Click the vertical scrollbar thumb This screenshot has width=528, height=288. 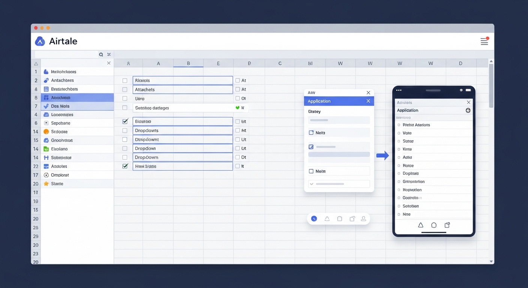(x=491, y=85)
